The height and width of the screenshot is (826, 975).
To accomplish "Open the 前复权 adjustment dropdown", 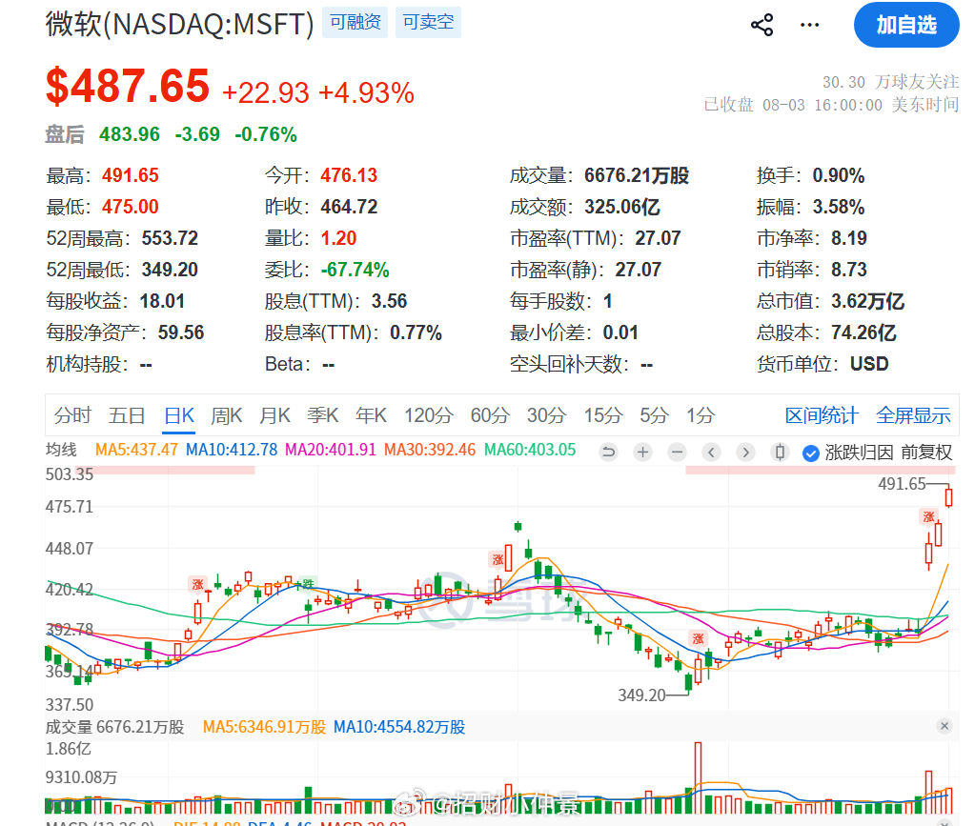I will click(925, 453).
